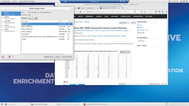Delete the selected storage pool
Viewport: 189px width, 106px height.
tap(13, 57)
